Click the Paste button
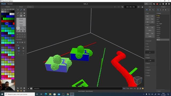This screenshot has height=96, width=171. click(150, 36)
